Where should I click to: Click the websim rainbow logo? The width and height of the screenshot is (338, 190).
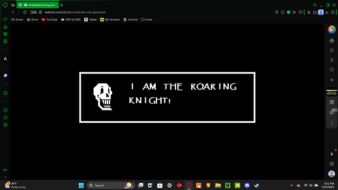tap(332, 29)
